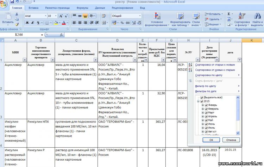Center text horizontally in cell
264x167 pixels.
80,23
